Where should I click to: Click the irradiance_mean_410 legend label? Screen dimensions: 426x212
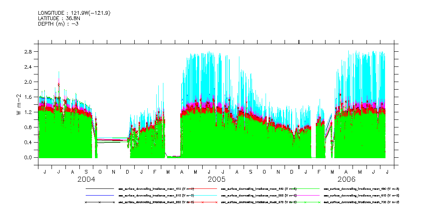click(x=156, y=189)
